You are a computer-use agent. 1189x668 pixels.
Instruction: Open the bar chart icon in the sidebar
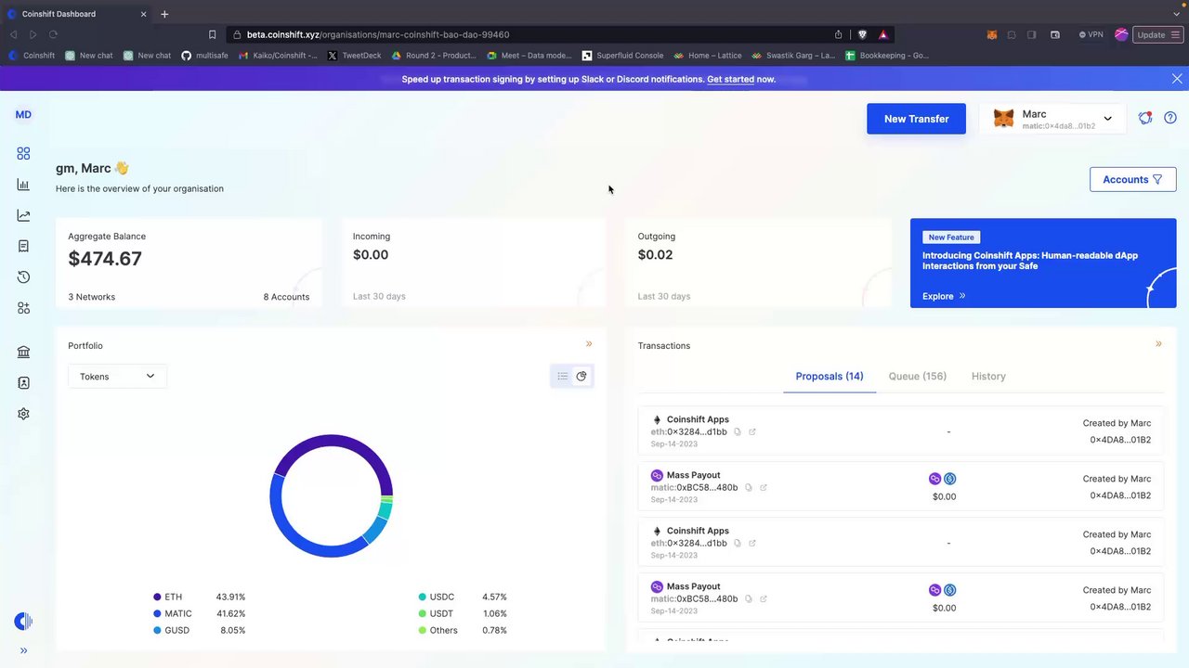click(x=23, y=185)
